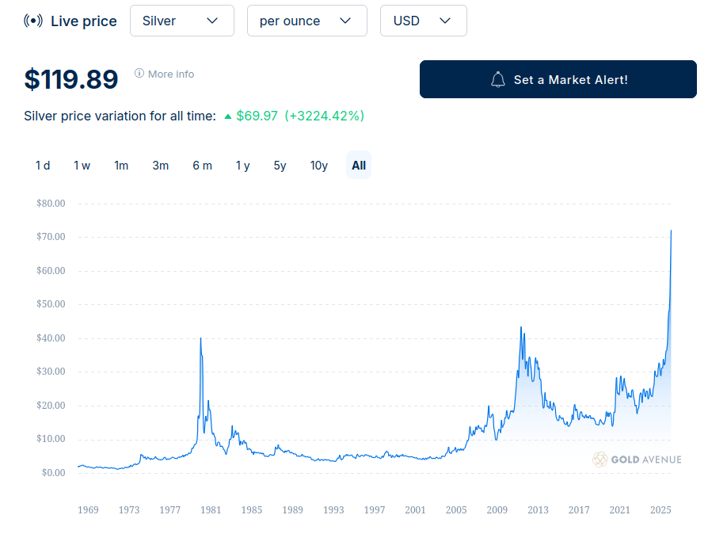Select the 1 d time range
This screenshot has width=708, height=534.
[x=43, y=165]
